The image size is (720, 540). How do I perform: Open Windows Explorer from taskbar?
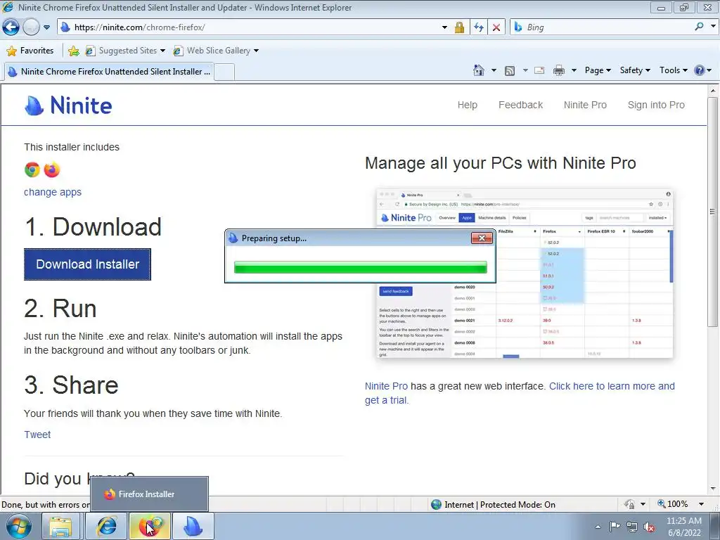(x=61, y=526)
